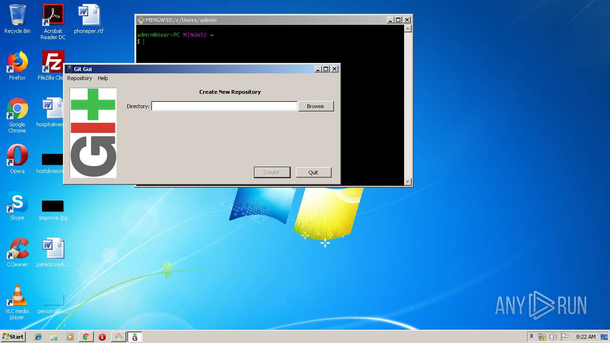This screenshot has height=343, width=610.
Task: Switch to the Git Gui taskbar button
Action: click(x=135, y=337)
